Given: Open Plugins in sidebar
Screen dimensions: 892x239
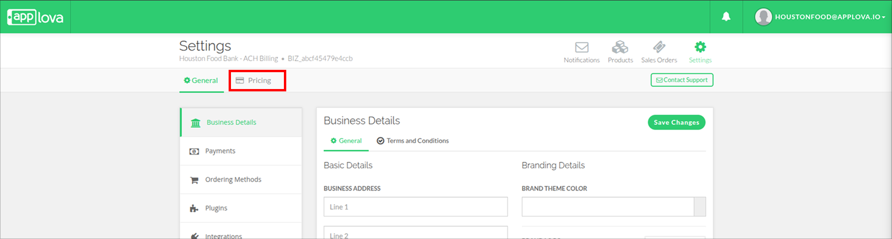Looking at the screenshot, I should tap(216, 208).
